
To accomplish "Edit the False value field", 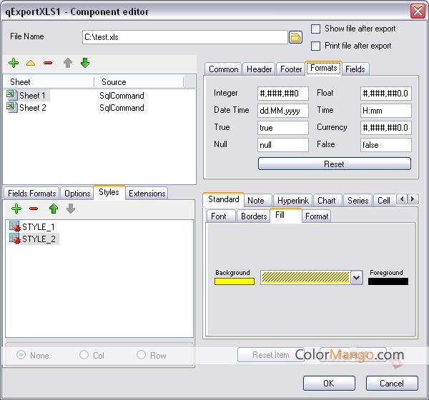I will (x=386, y=145).
